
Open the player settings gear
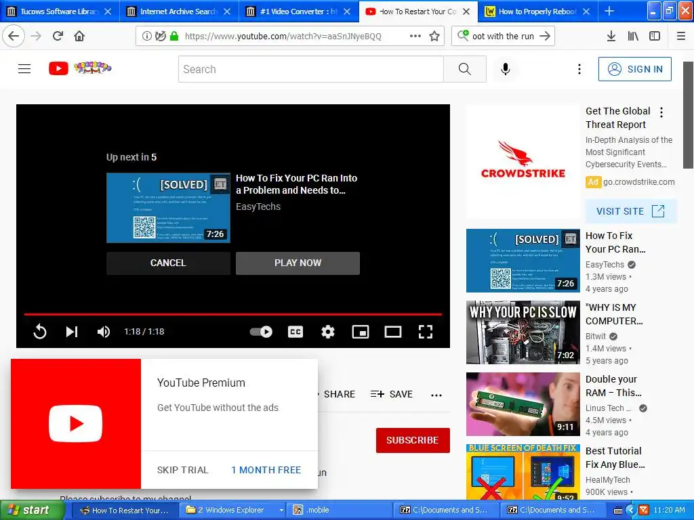(327, 332)
